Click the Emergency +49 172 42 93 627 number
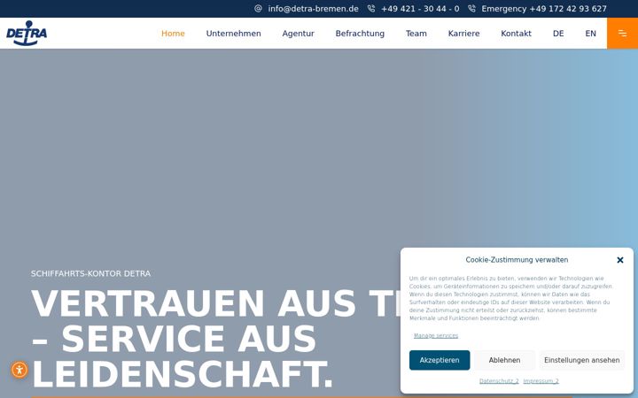 pos(543,9)
